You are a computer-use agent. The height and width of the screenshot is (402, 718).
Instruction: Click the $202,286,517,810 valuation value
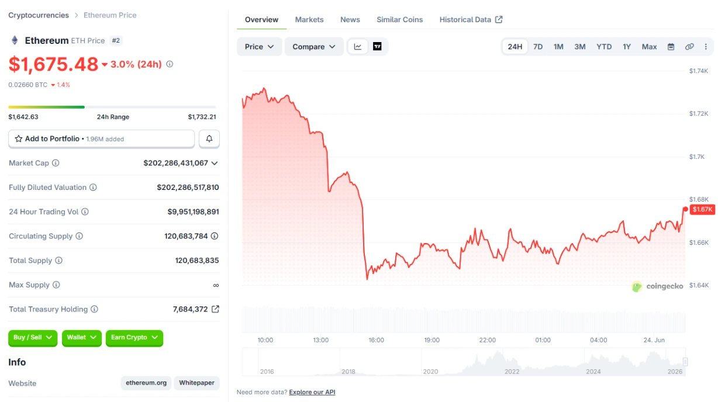(188, 188)
